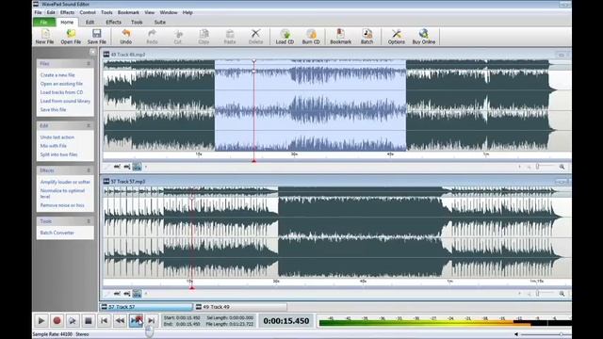Click the red playhead marker in 49 Track 49
603x339 pixels.
(253, 161)
